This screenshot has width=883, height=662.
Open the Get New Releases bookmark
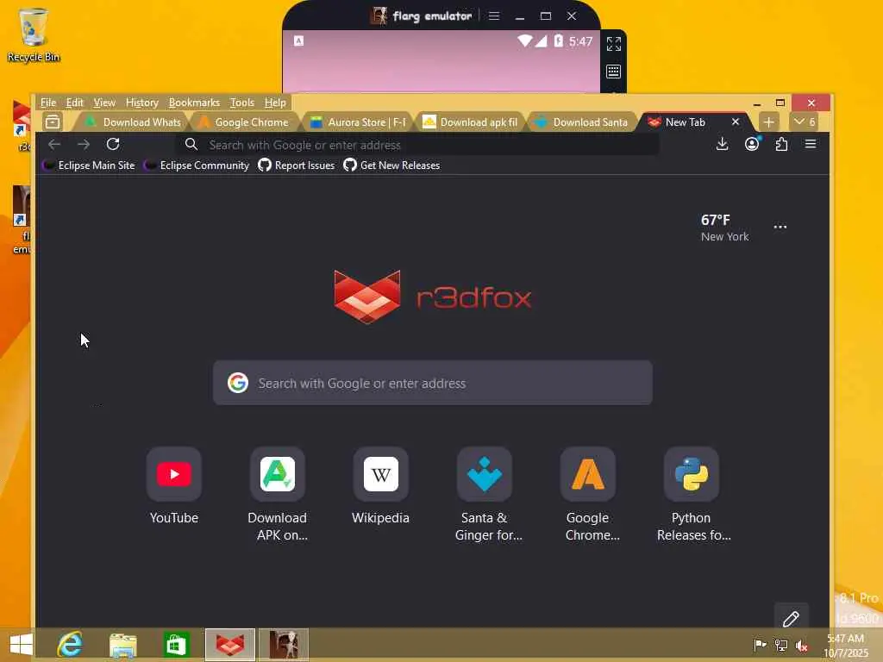click(392, 165)
